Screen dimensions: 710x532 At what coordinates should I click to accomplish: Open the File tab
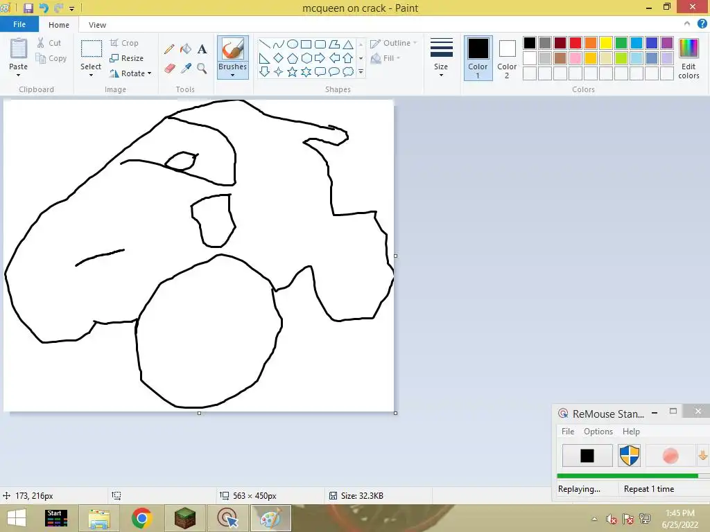click(x=19, y=24)
